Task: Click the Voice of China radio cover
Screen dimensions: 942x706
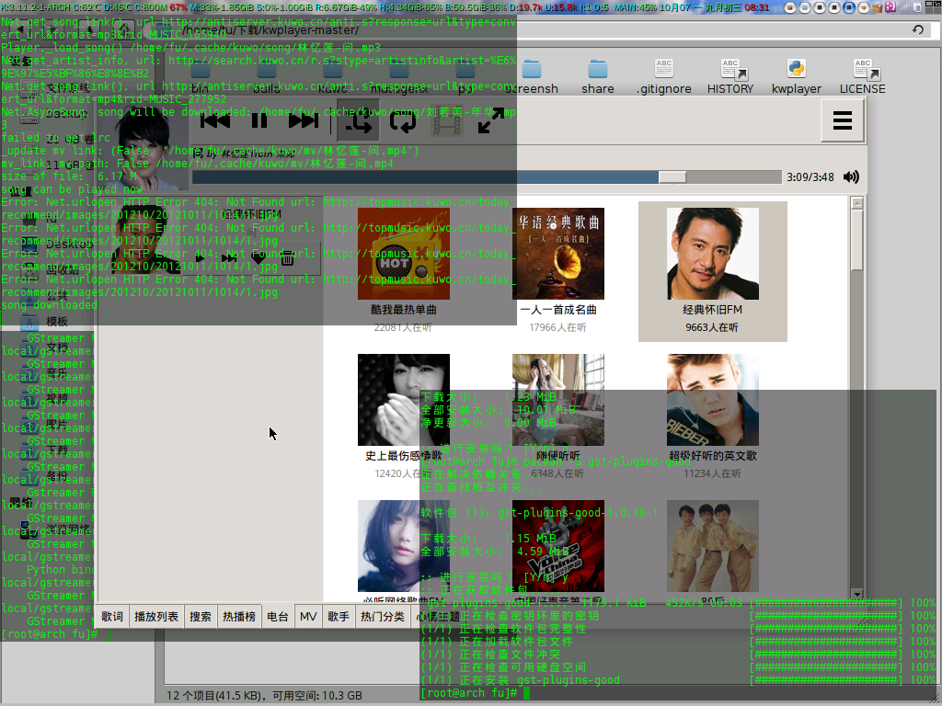Action: [558, 546]
